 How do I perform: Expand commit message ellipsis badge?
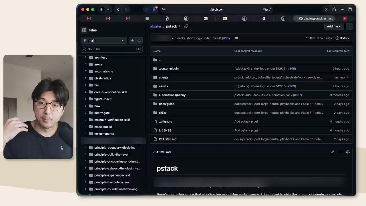(236, 38)
